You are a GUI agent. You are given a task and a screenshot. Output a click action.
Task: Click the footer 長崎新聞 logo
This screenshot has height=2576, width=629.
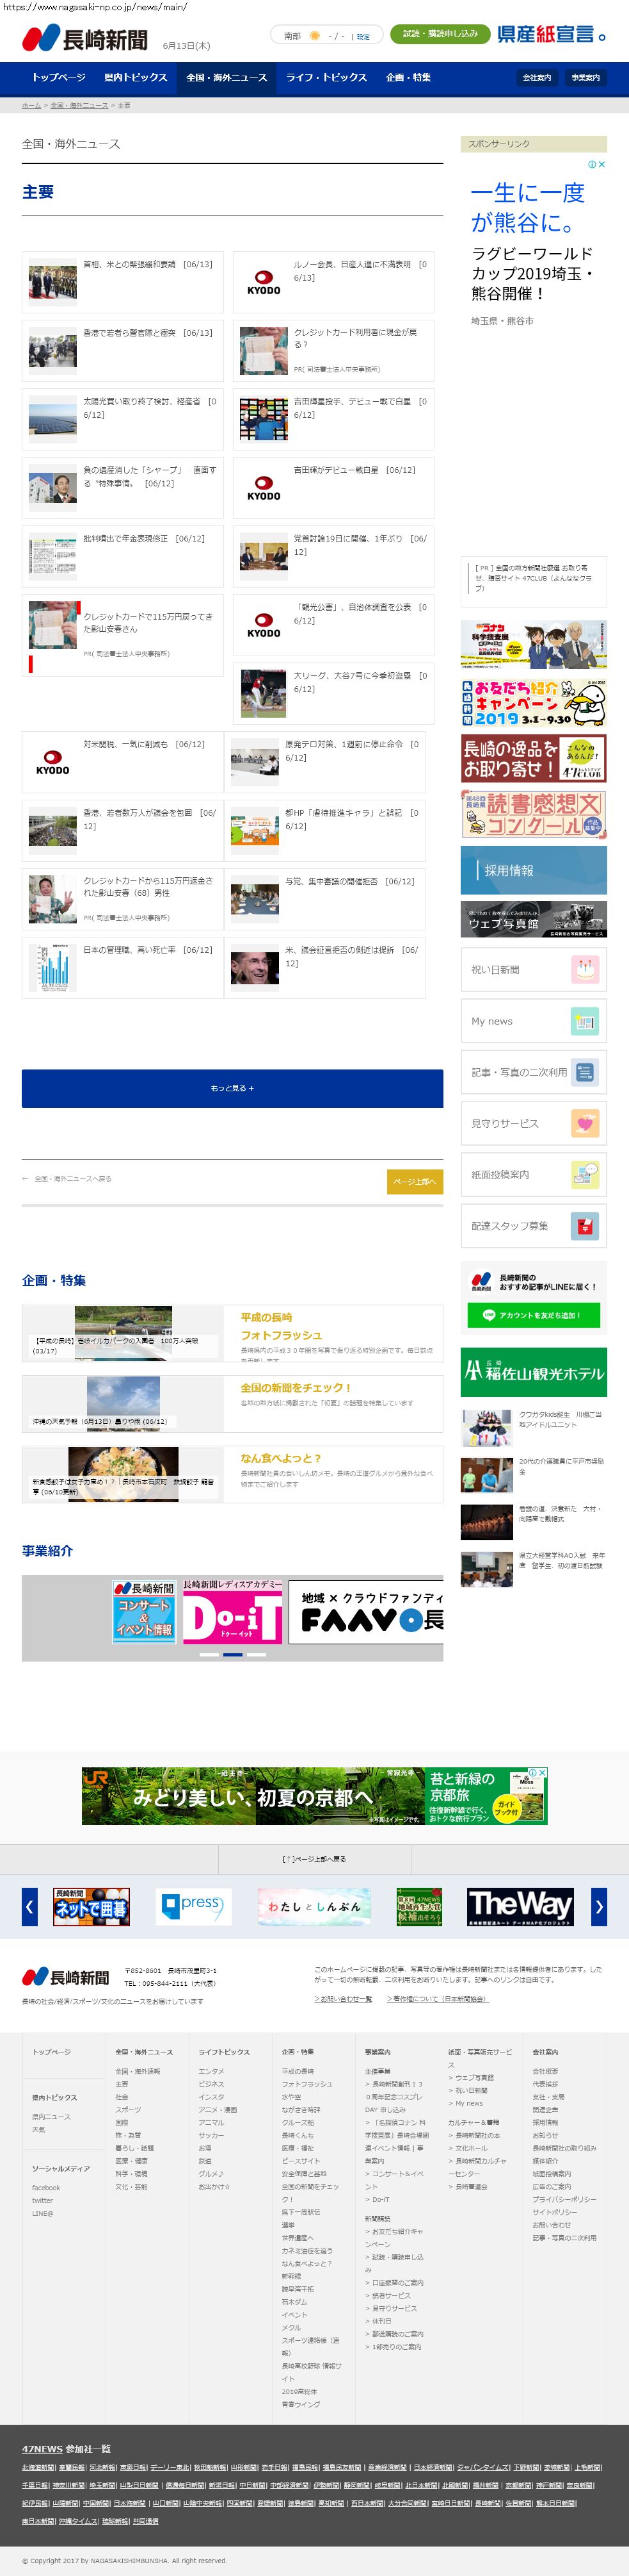[66, 1977]
